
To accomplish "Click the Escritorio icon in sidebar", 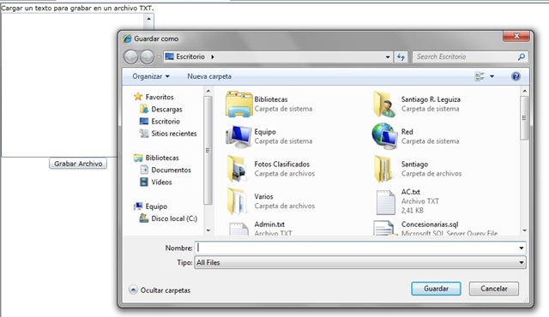I will [x=144, y=122].
